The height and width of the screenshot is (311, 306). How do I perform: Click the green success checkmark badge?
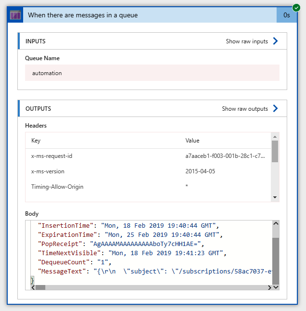296,8
